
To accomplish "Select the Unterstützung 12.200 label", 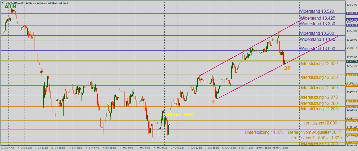I will tap(318, 109).
